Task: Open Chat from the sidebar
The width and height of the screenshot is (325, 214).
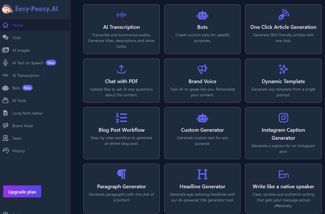Action: (x=16, y=38)
